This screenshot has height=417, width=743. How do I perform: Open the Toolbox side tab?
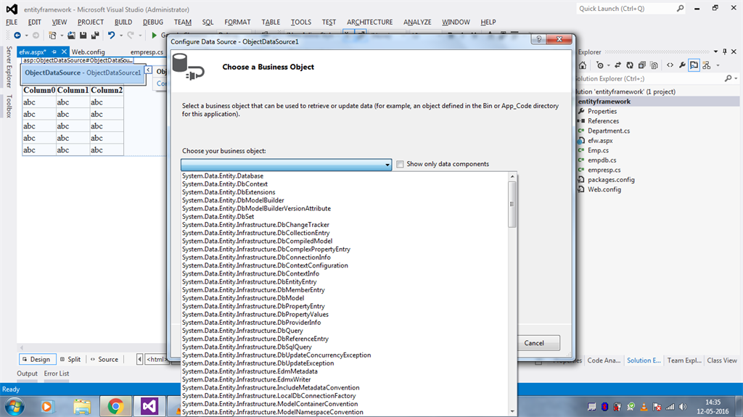coord(9,106)
